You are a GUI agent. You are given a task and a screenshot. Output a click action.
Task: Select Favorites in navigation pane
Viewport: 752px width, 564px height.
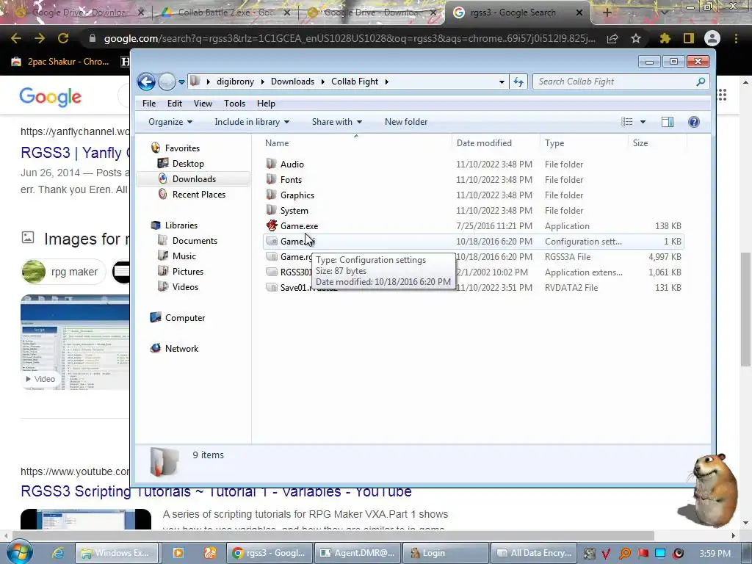[182, 148]
